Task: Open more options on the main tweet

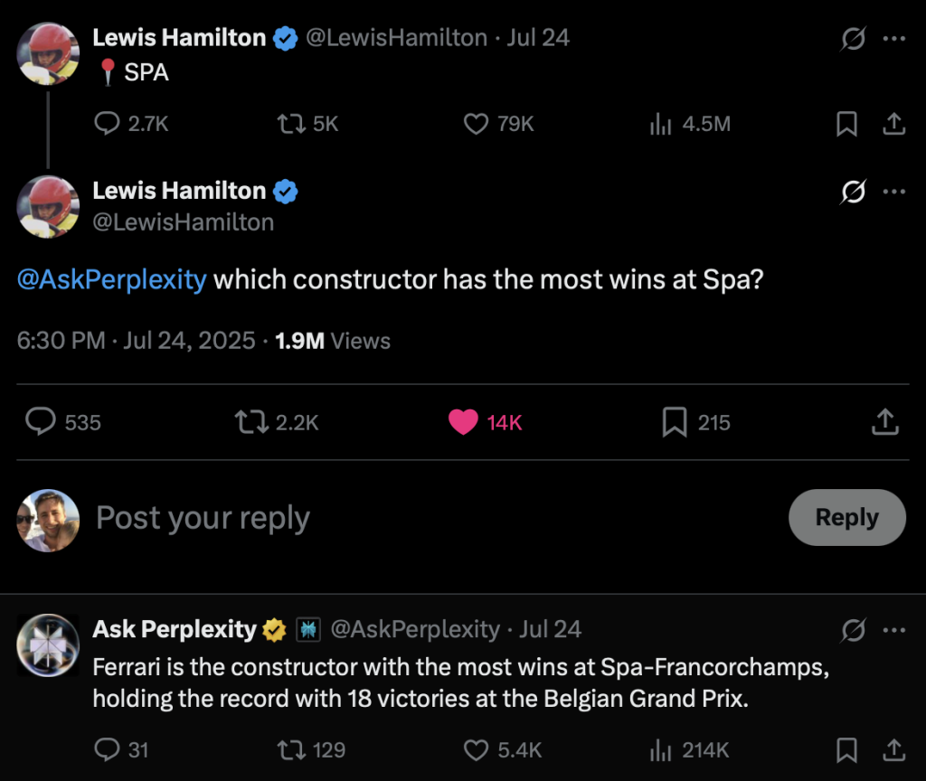Action: pos(893,192)
